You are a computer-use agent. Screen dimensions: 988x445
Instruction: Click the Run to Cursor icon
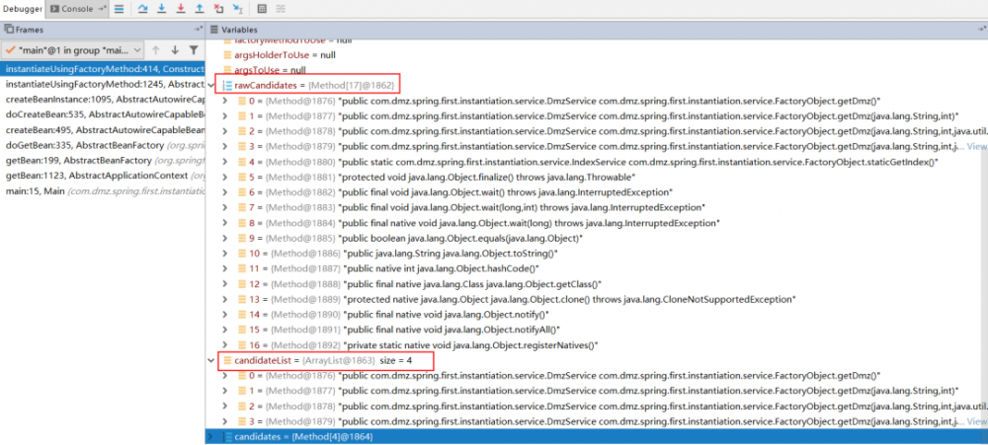click(237, 9)
